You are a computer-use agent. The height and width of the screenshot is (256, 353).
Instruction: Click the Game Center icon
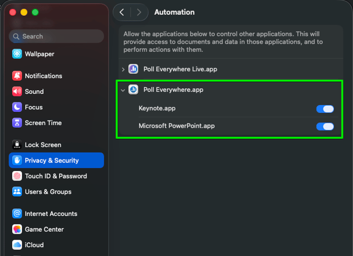point(17,229)
